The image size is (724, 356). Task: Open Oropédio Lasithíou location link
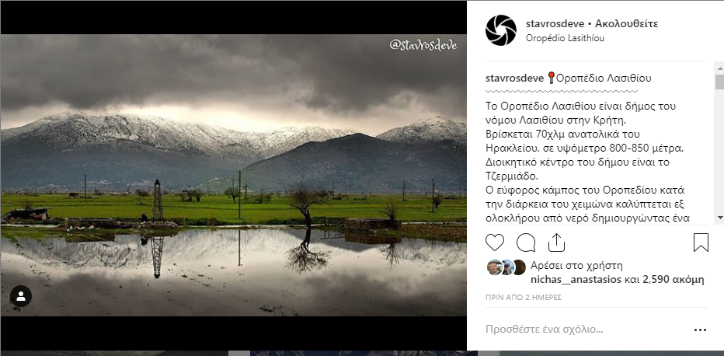(566, 38)
